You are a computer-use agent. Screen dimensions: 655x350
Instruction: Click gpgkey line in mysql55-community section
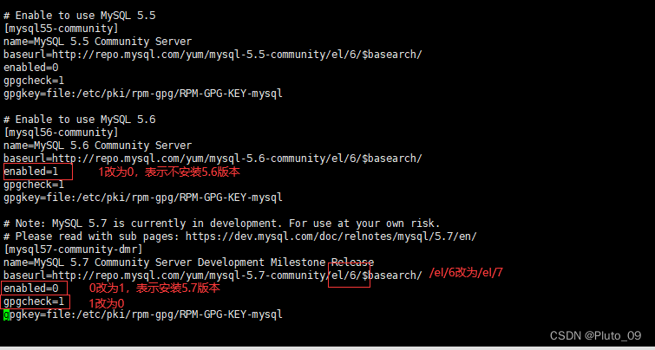point(143,94)
